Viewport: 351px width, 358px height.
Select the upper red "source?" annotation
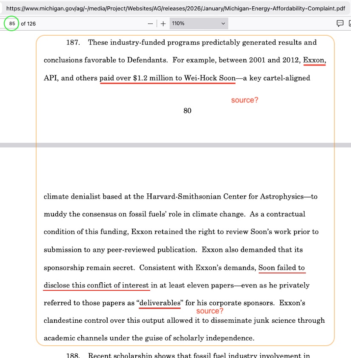[245, 100]
